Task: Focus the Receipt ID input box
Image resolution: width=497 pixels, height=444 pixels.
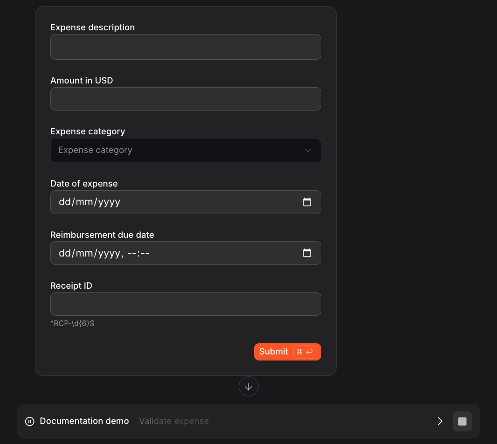Action: [x=185, y=304]
